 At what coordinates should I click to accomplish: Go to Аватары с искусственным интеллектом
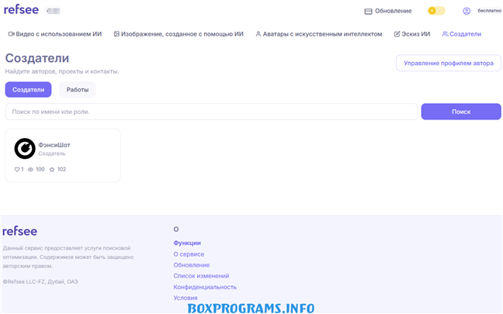(x=319, y=34)
